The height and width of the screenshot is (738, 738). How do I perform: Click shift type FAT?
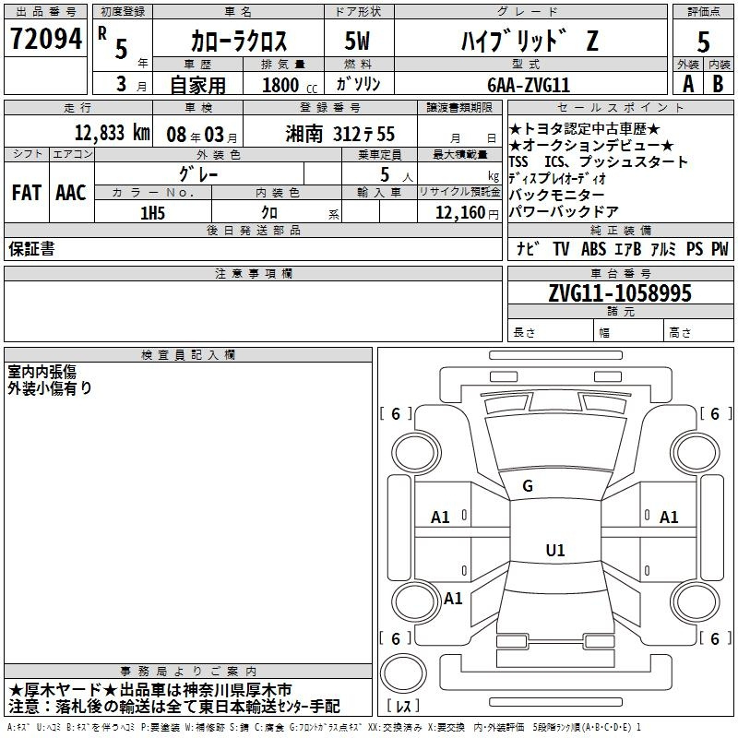pos(27,193)
